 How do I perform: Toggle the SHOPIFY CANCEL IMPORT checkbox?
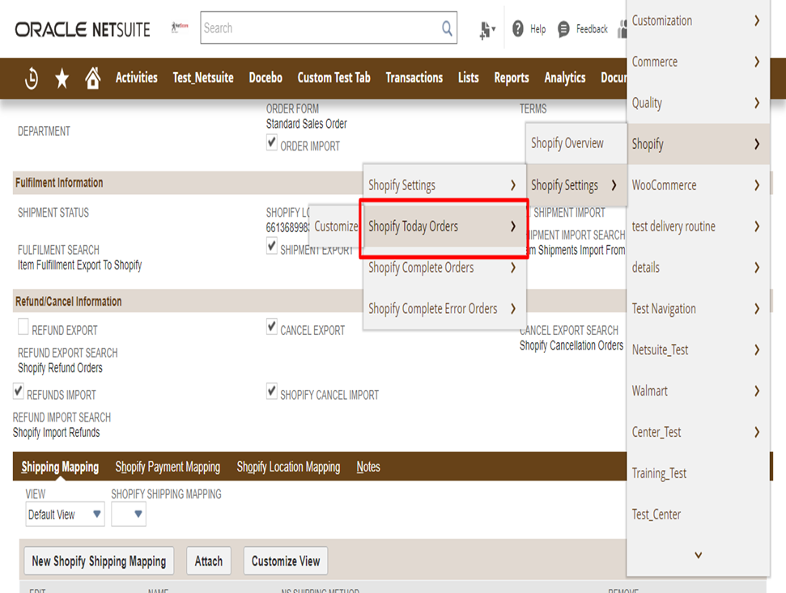click(272, 391)
